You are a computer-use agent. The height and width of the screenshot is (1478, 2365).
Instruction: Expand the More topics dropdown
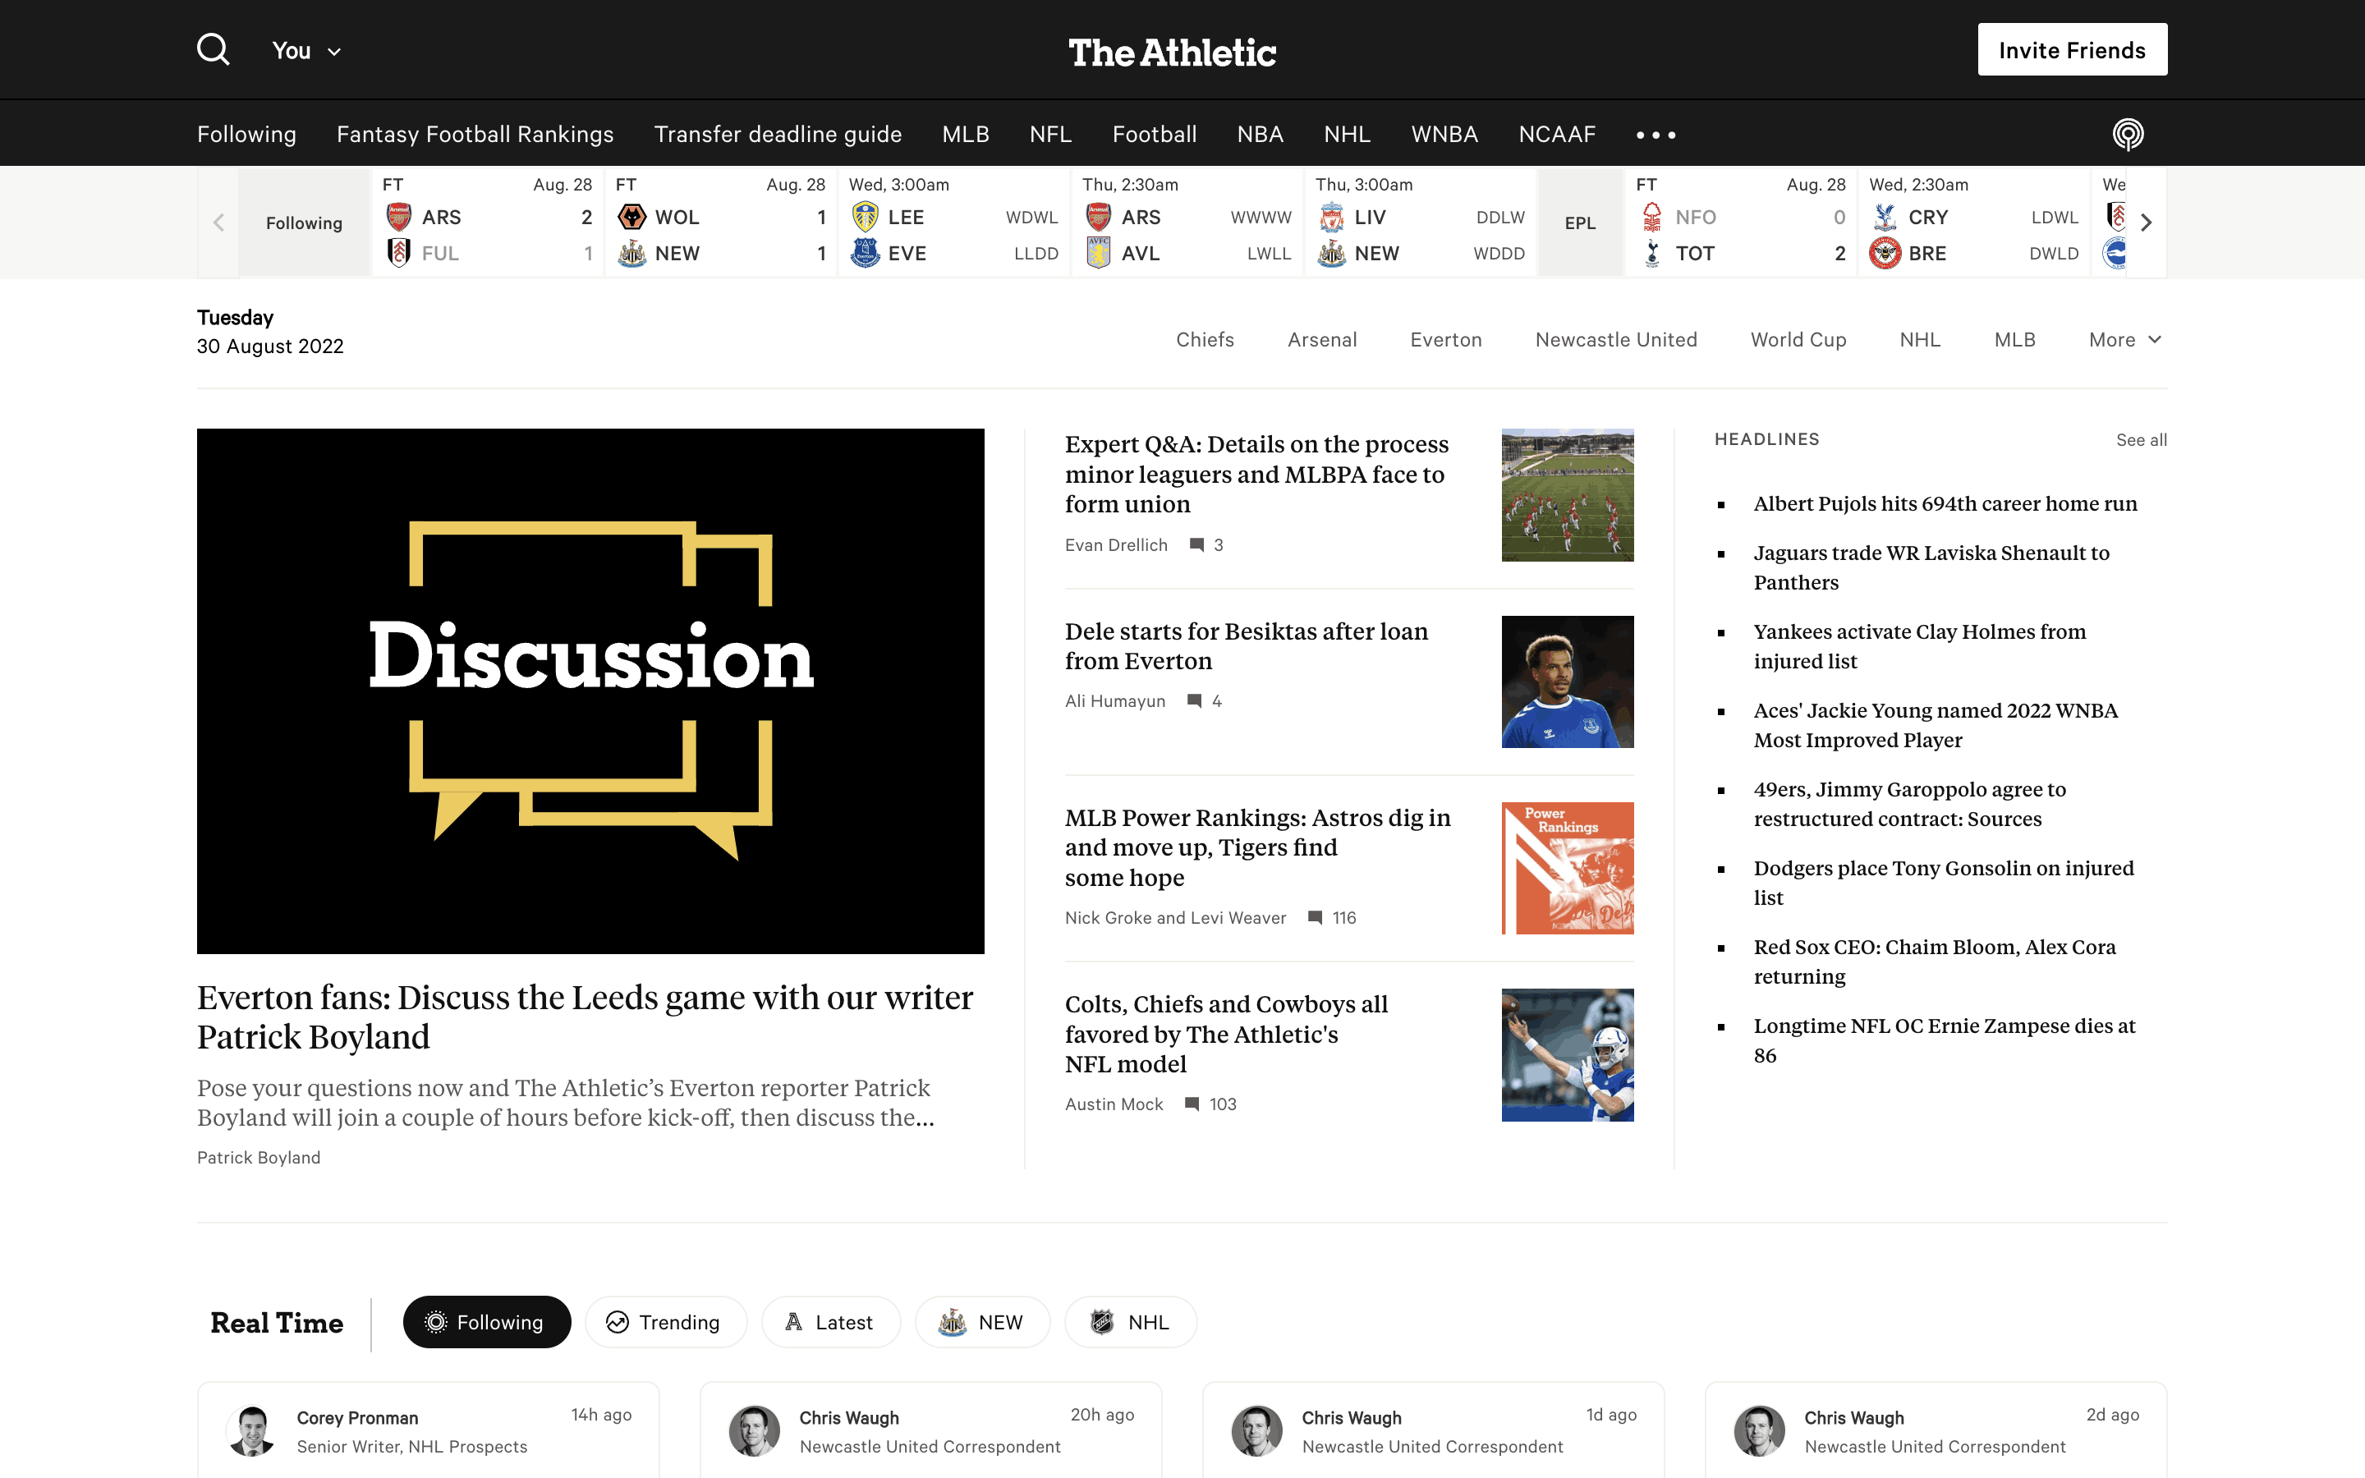coord(2124,340)
